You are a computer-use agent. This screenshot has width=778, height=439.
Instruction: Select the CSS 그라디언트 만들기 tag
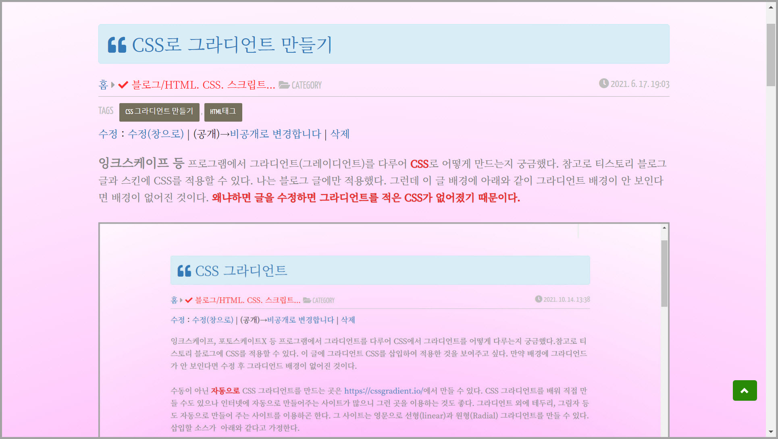click(159, 112)
